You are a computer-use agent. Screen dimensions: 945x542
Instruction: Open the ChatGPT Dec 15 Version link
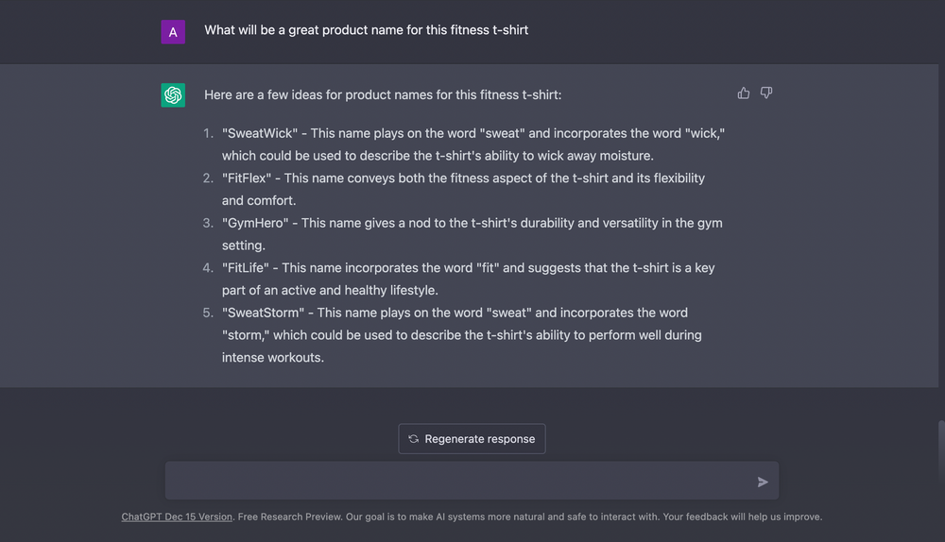177,517
